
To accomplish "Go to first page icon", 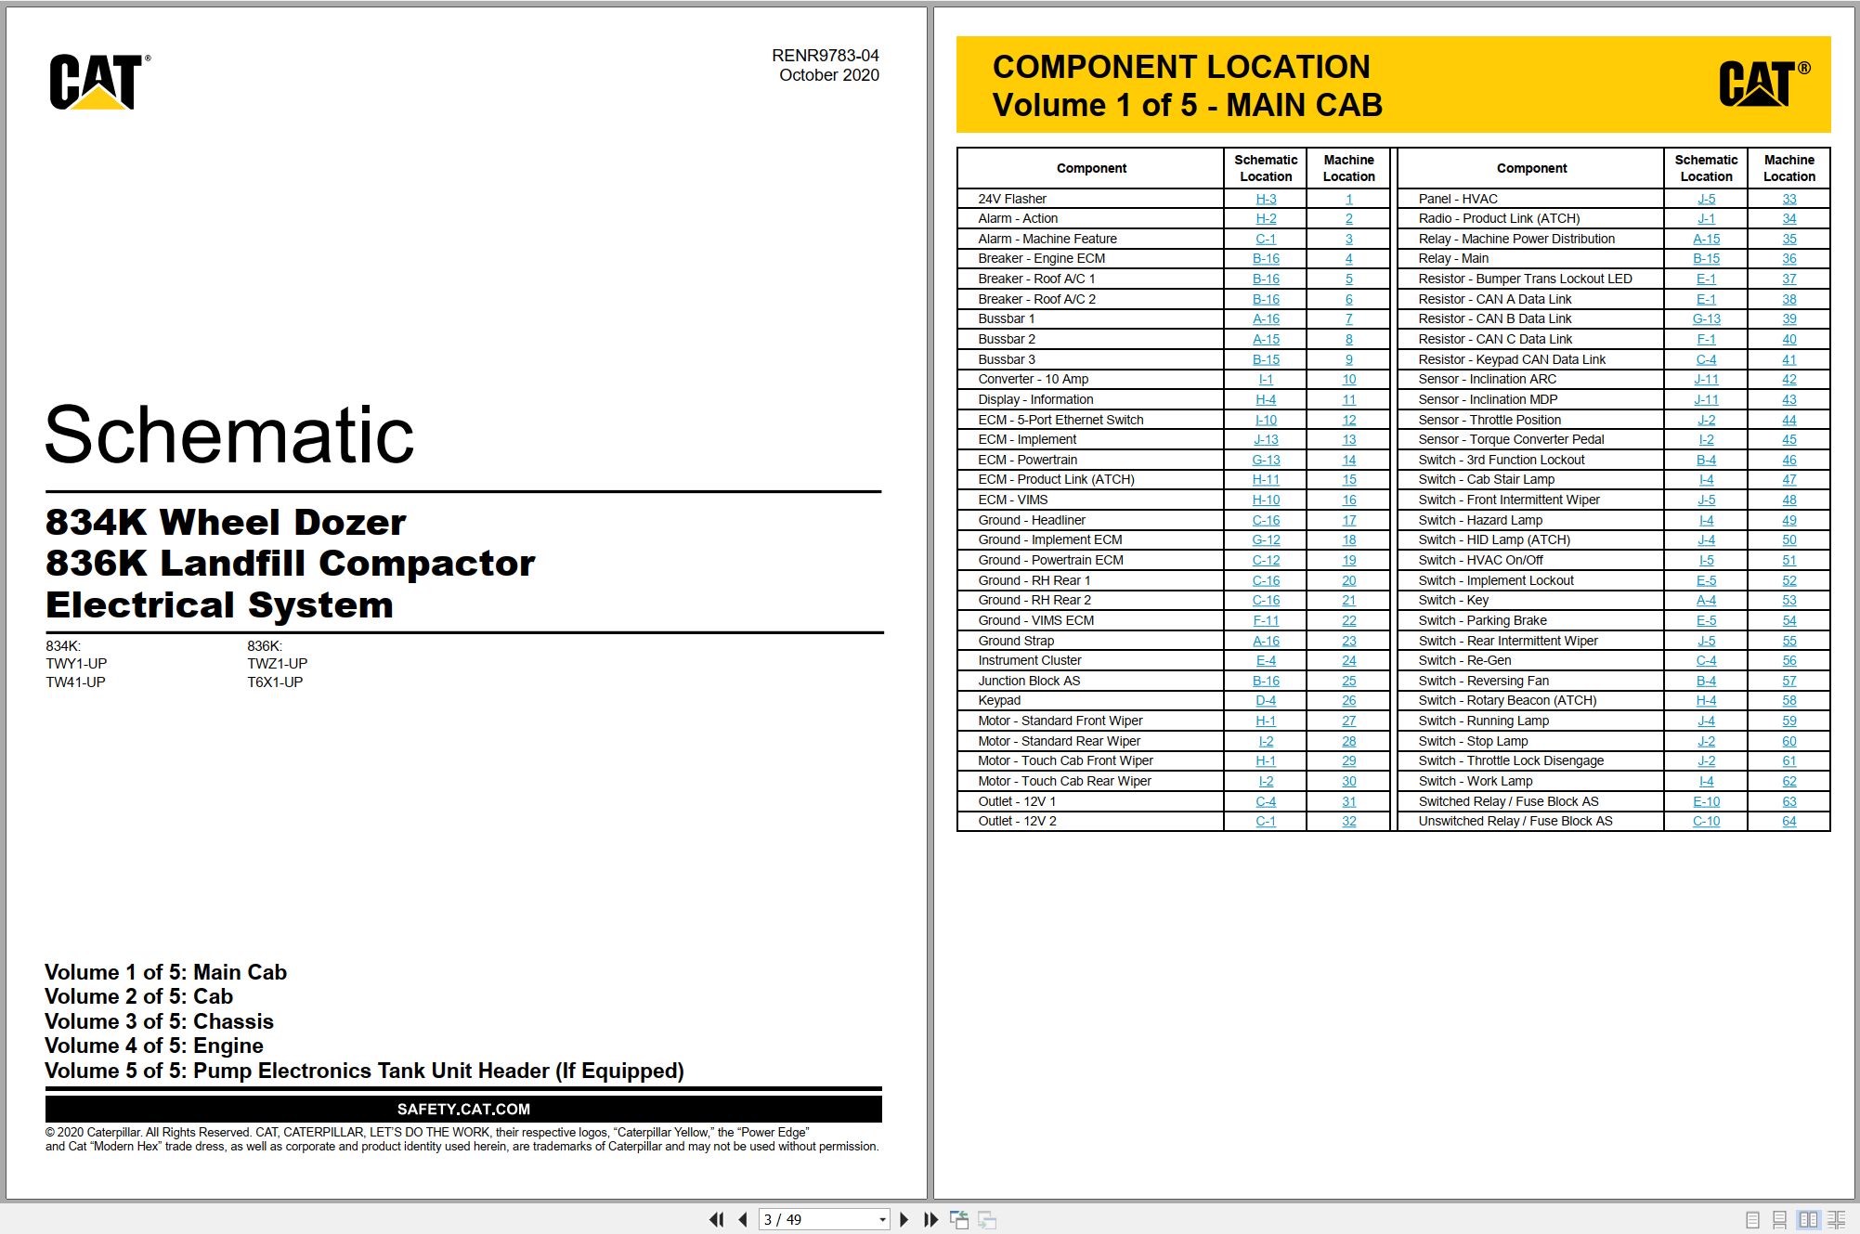I will click(x=716, y=1219).
